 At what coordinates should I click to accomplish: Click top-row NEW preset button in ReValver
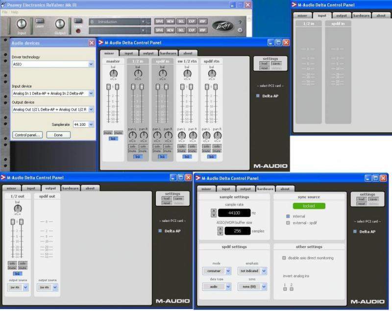click(x=170, y=22)
